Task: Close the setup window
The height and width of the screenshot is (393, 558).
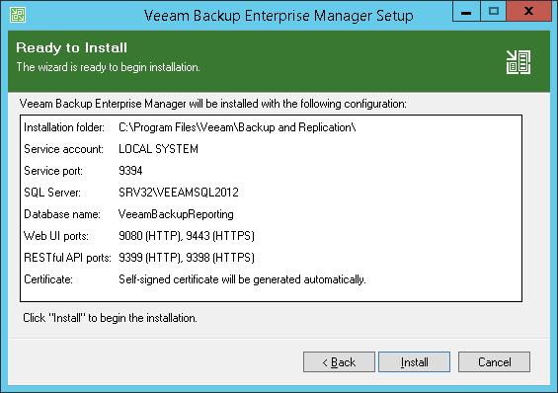Action: click(x=528, y=12)
